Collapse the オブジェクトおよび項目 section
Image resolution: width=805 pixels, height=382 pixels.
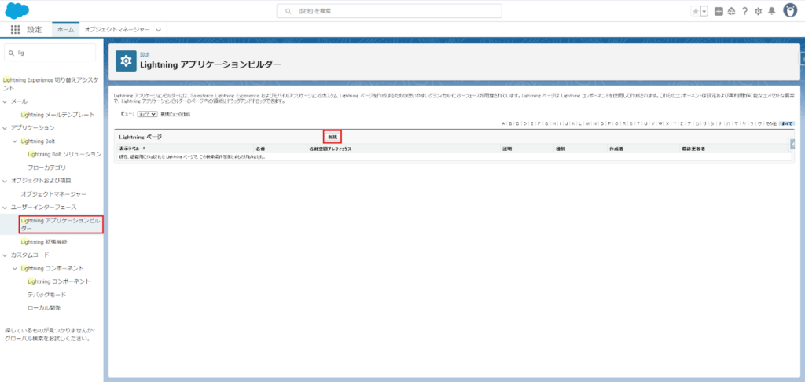(x=6, y=181)
